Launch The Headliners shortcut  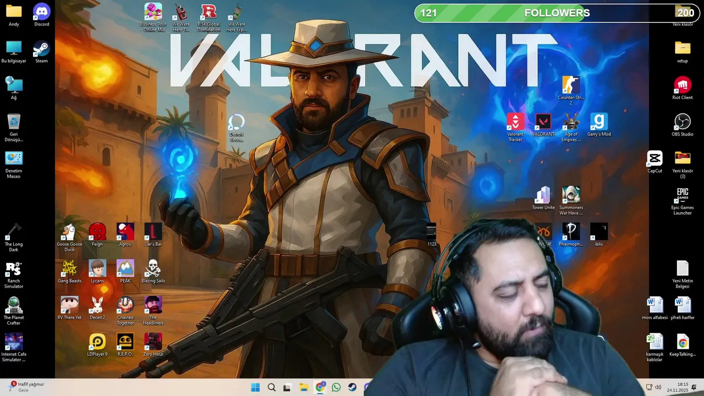[x=153, y=311]
